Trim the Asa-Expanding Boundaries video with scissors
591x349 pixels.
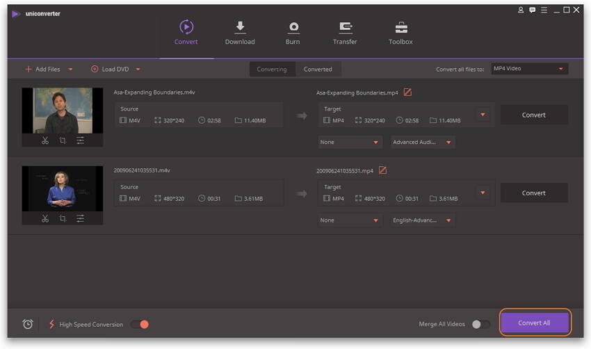(45, 140)
